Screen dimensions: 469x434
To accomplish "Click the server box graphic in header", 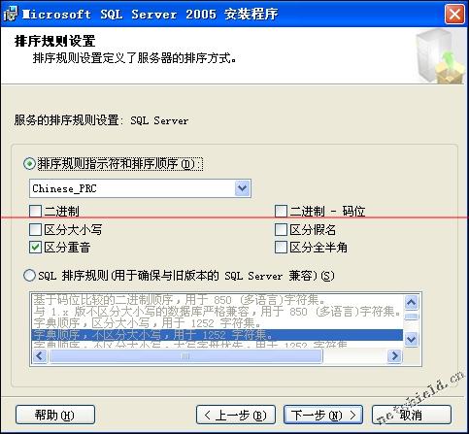I will pos(440,56).
